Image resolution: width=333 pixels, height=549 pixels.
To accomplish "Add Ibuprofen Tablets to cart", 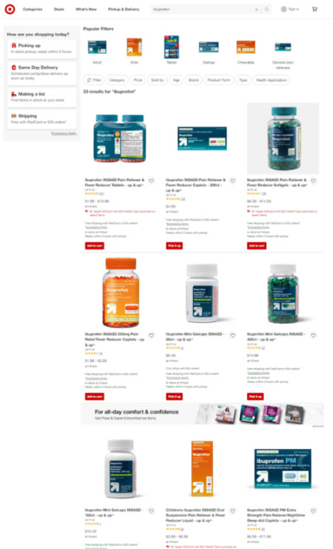I will point(95,246).
